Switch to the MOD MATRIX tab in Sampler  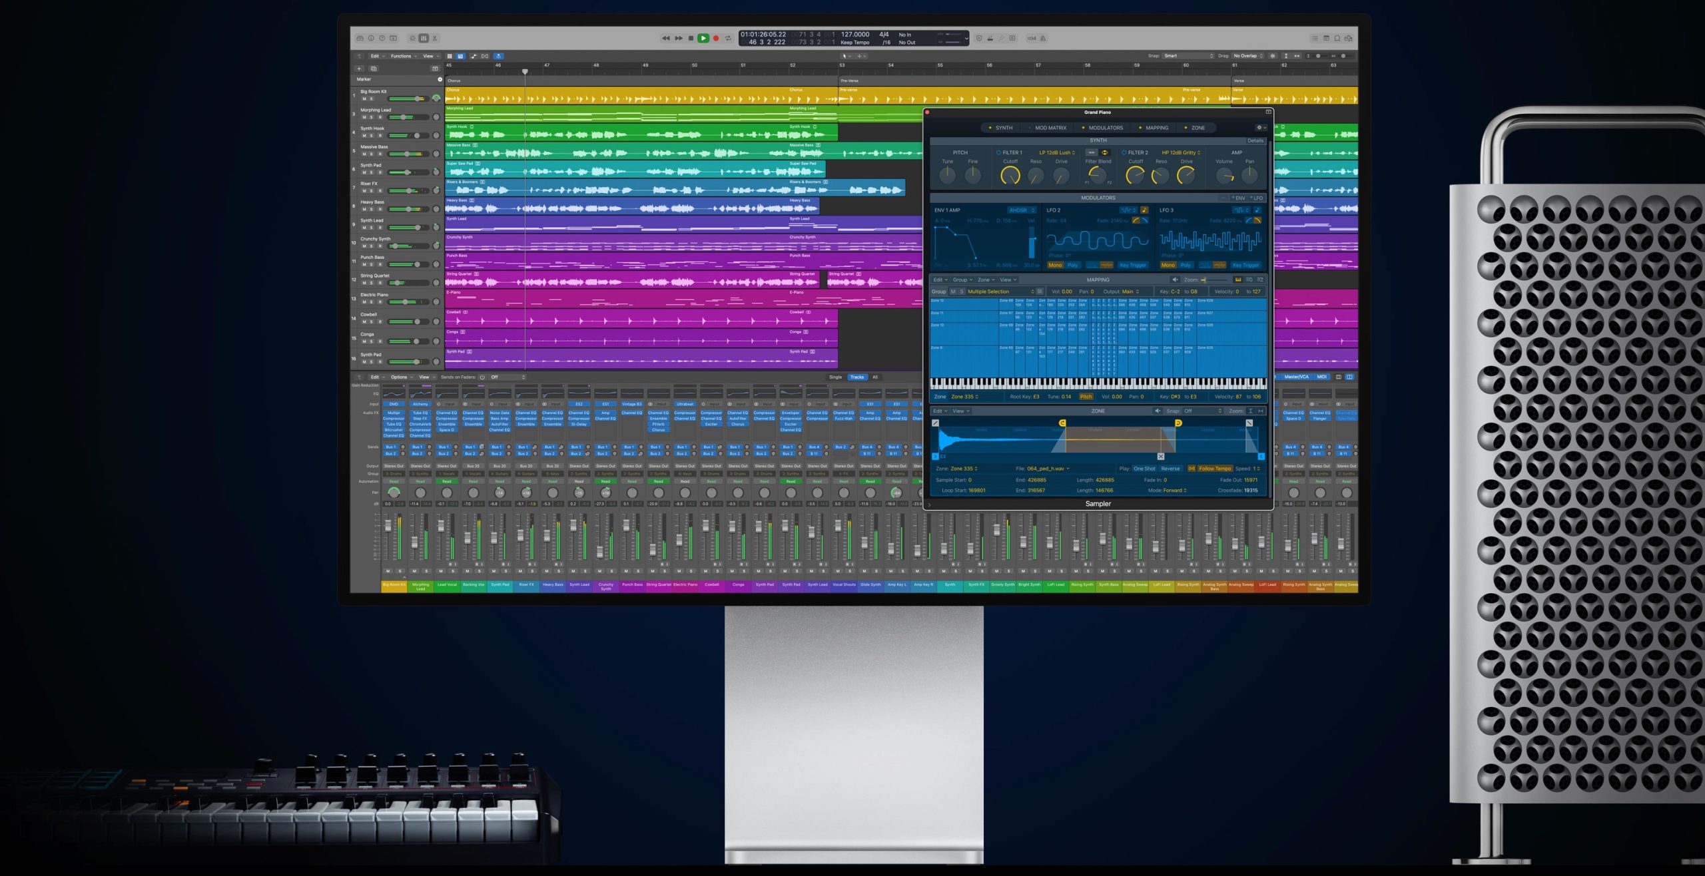pos(1048,128)
